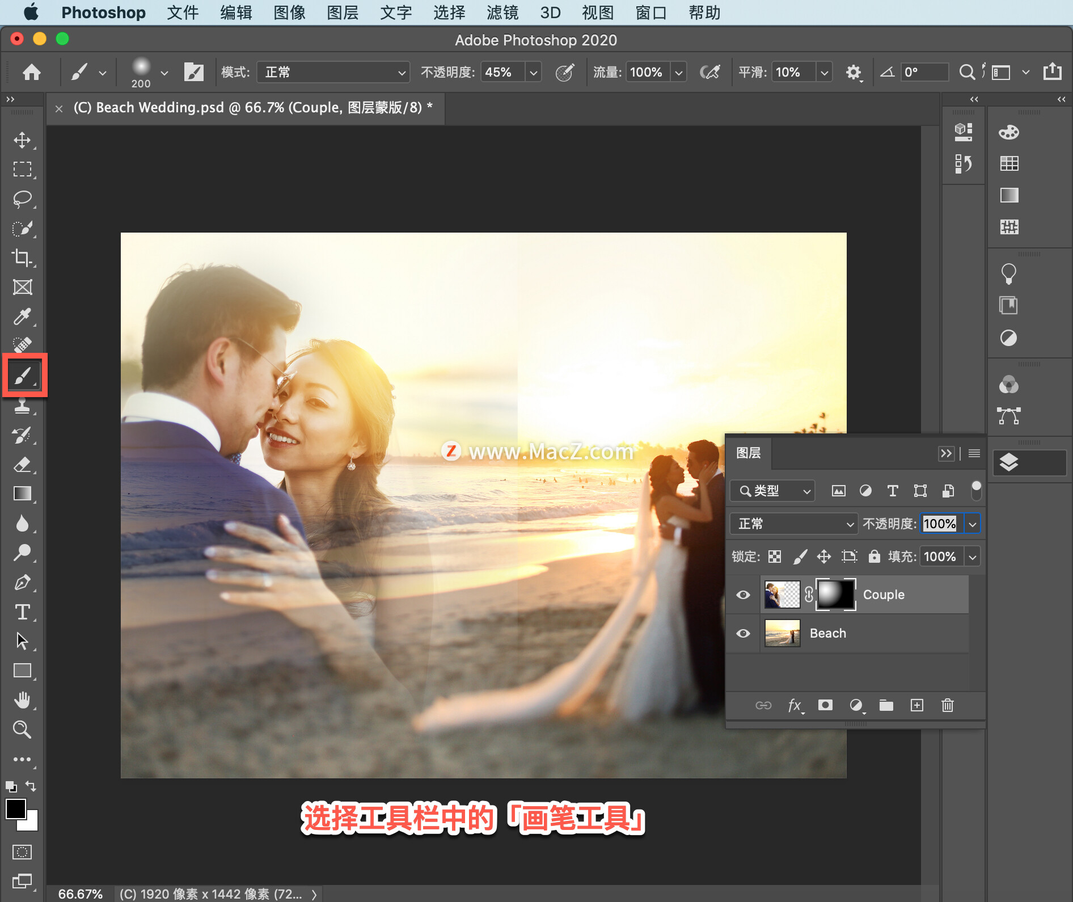Select the Eyedropper tool

pos(22,317)
